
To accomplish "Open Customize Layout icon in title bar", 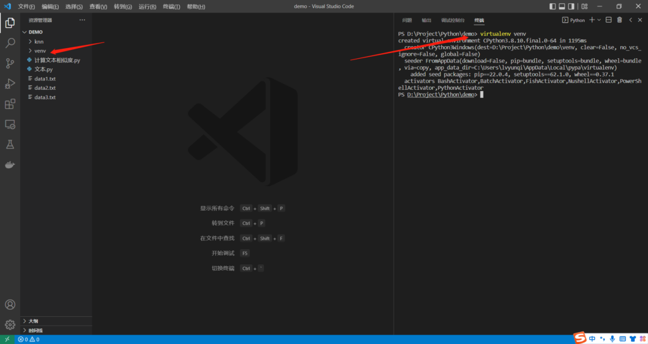I will [584, 6].
